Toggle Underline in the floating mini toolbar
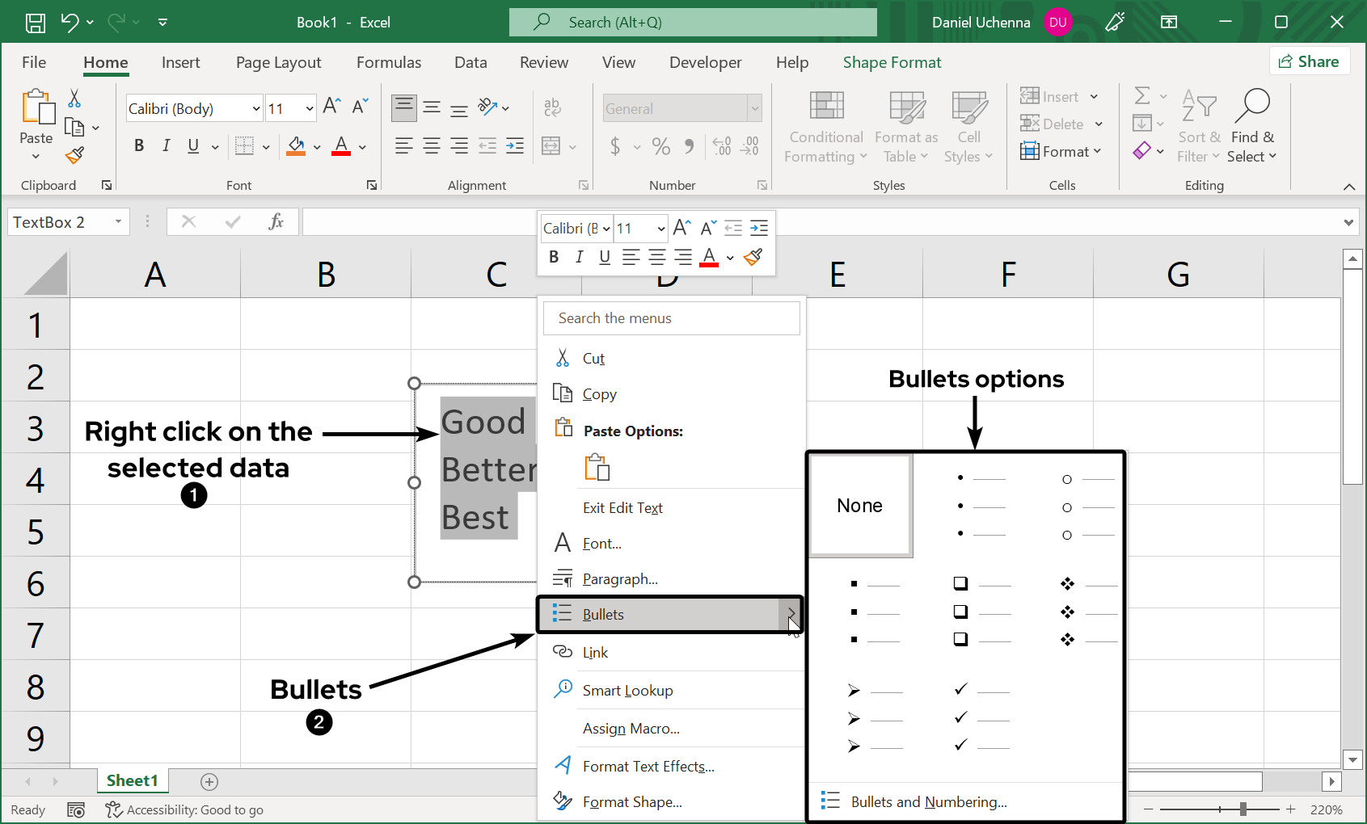The image size is (1367, 824). [x=605, y=257]
